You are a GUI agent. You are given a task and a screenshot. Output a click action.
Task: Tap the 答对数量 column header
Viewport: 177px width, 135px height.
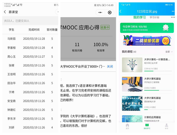click(x=52, y=30)
